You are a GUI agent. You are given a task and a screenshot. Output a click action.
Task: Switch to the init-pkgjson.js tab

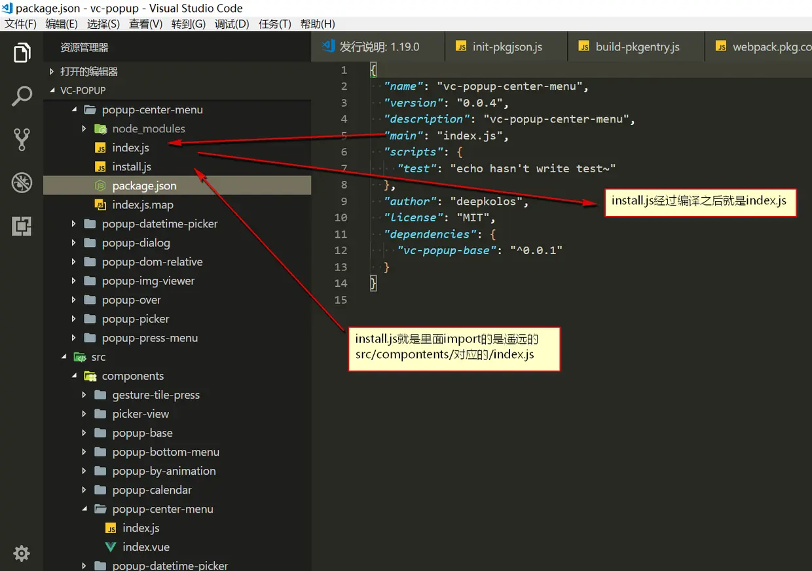pos(506,47)
